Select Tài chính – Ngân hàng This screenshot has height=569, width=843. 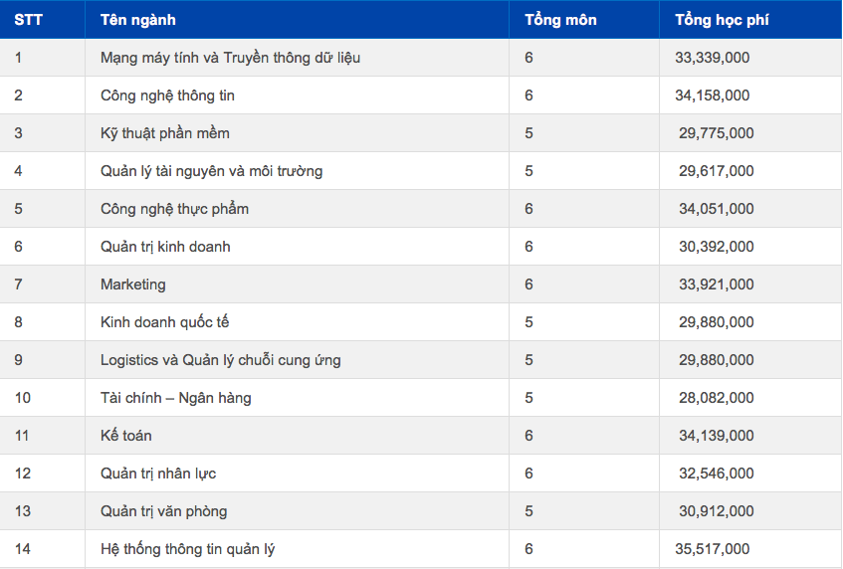tap(175, 398)
